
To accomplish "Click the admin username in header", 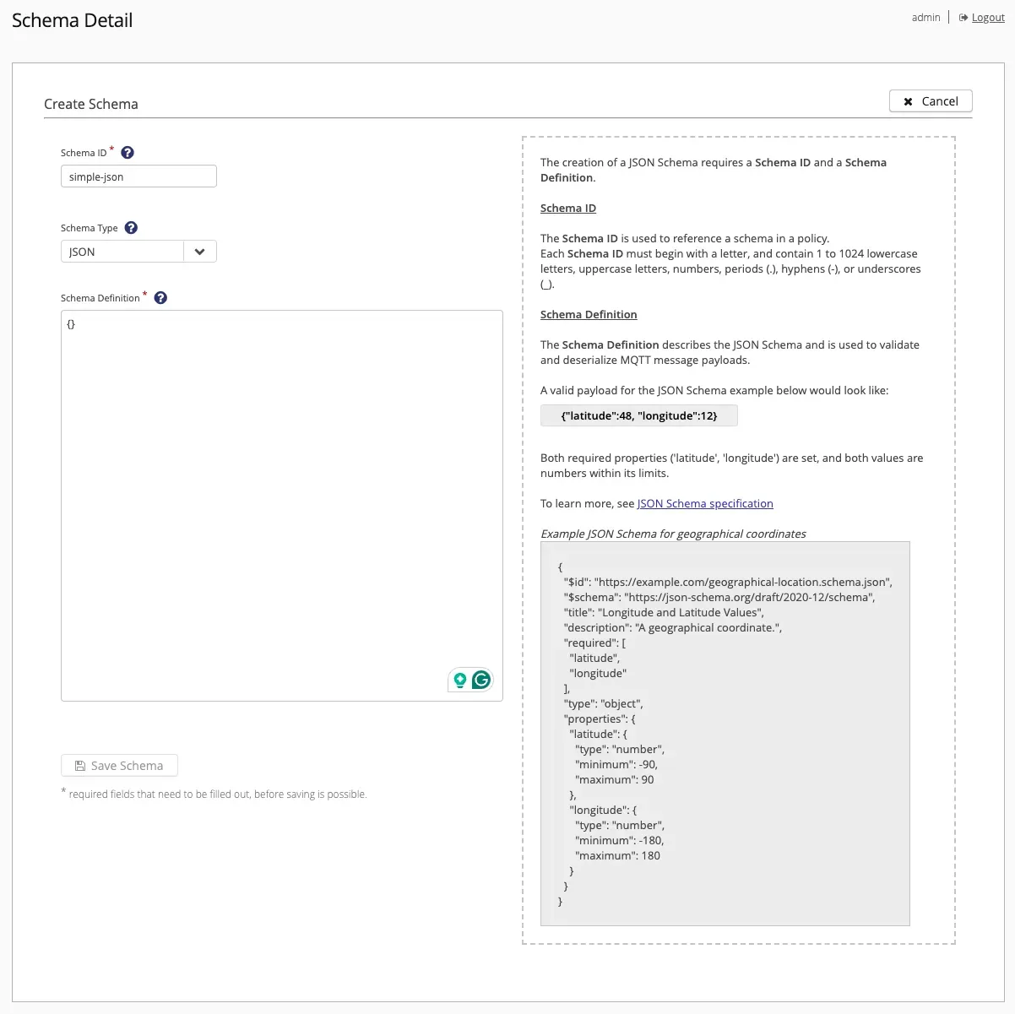I will click(x=925, y=18).
